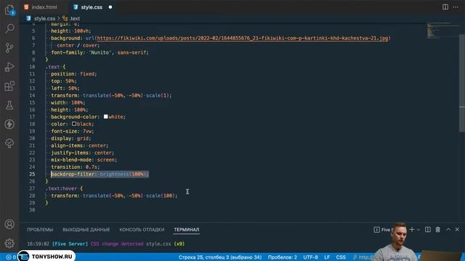Open the ТЕРМИНАЛ panel tab
Screen dimensions: 465x261
(187, 230)
